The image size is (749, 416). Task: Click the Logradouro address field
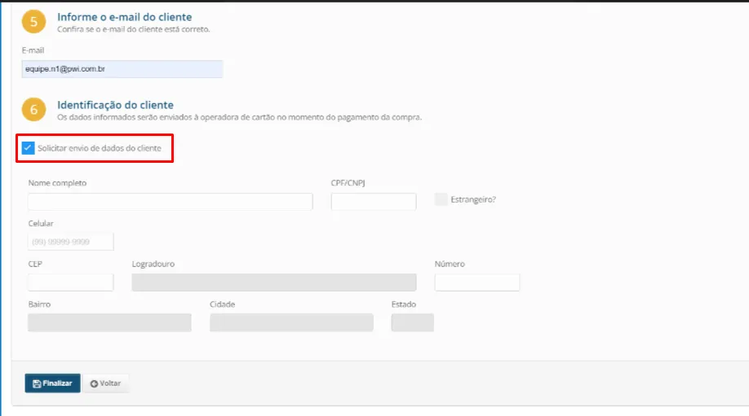click(x=273, y=282)
